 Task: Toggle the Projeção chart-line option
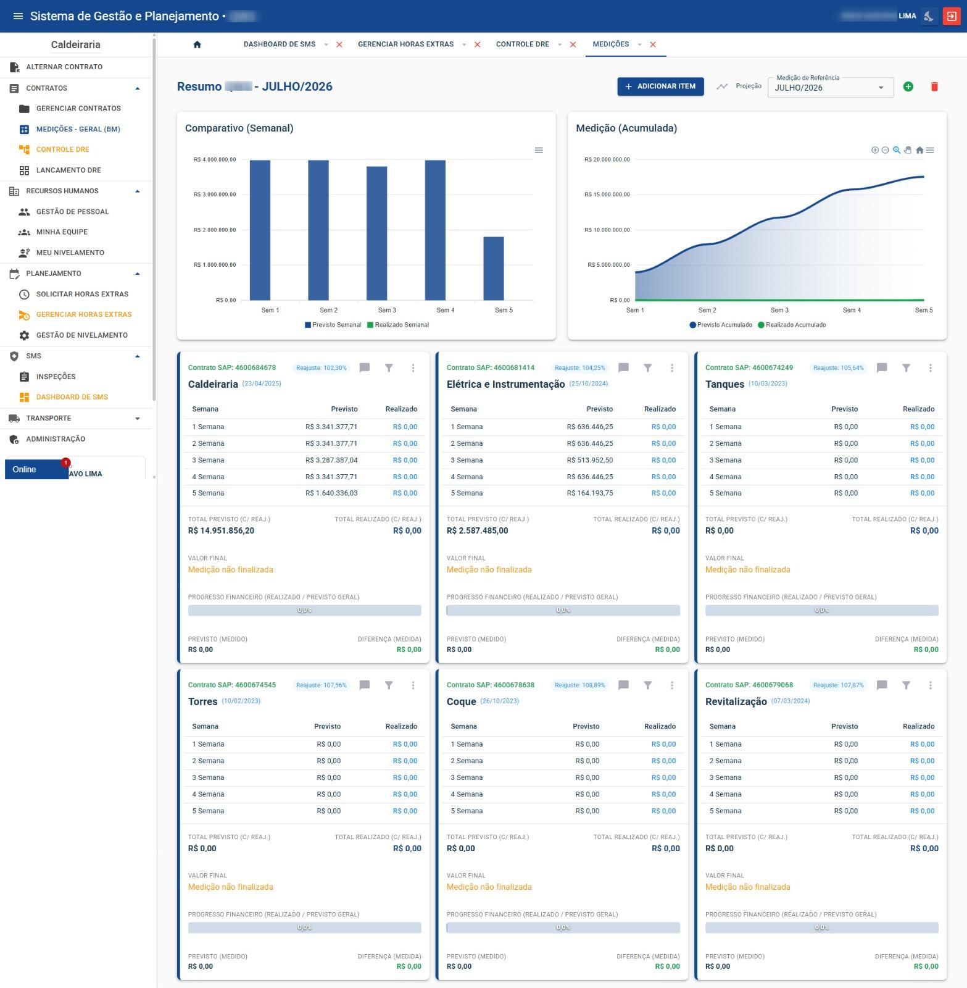tap(722, 86)
